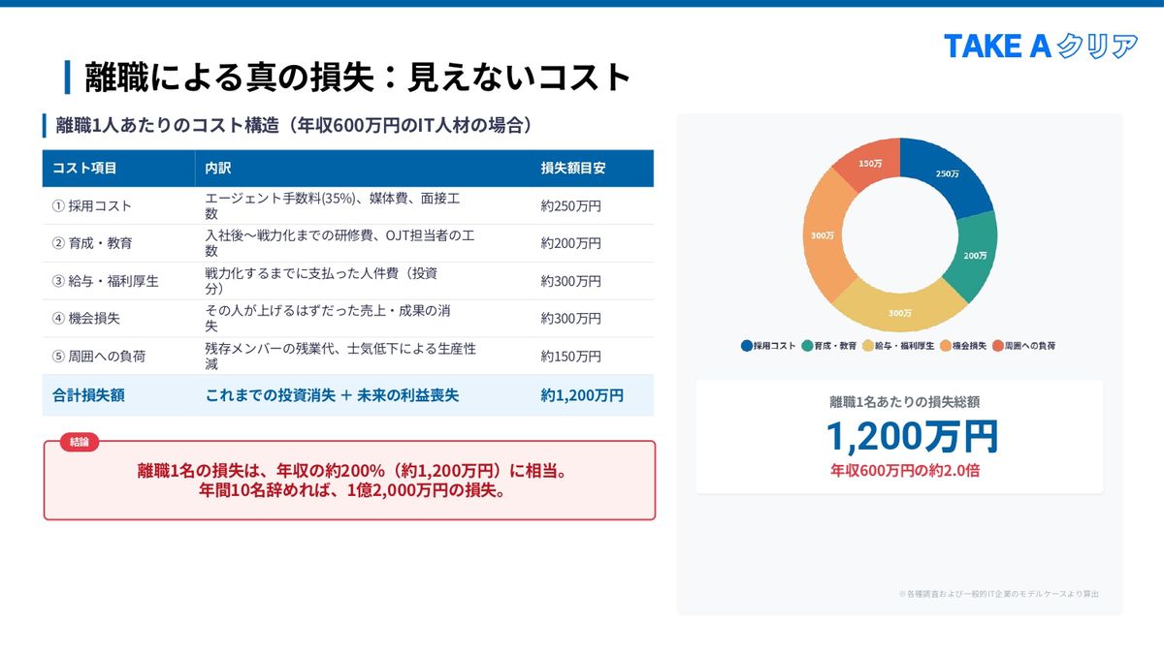
Task: Select the green 200万 donut segment
Action: (973, 255)
